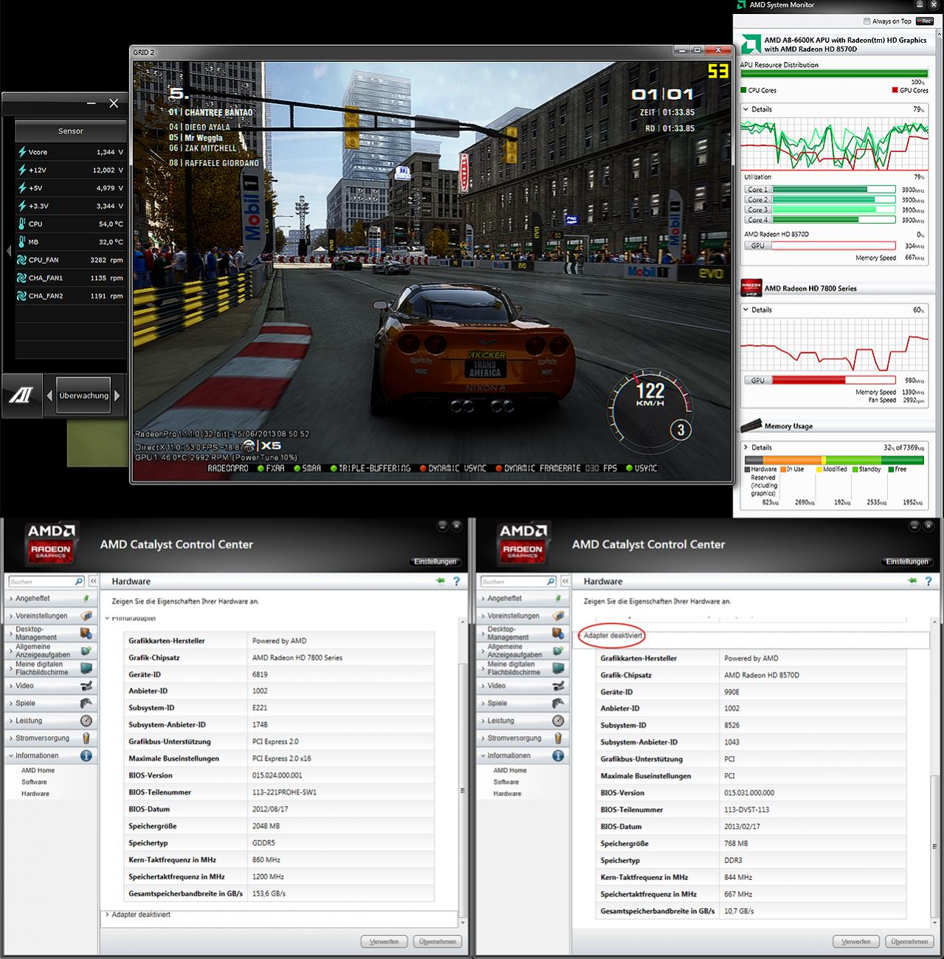Click Verwerfen in the HD 7800 Catalyst window
The height and width of the screenshot is (959, 944).
[385, 941]
